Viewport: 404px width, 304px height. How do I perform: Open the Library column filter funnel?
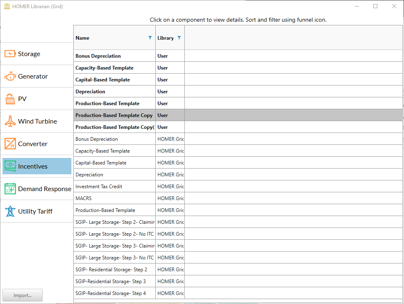180,38
